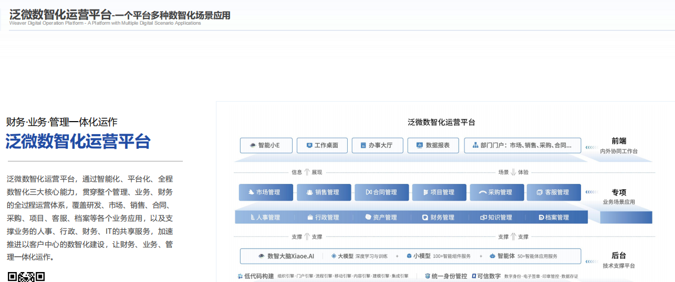Click the 档案管理 label

click(557, 218)
